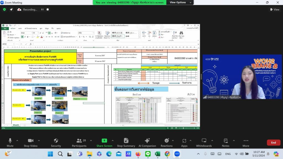The height and width of the screenshot is (159, 283).
Task: Open Firefox from the taskbar
Action: coord(138,154)
